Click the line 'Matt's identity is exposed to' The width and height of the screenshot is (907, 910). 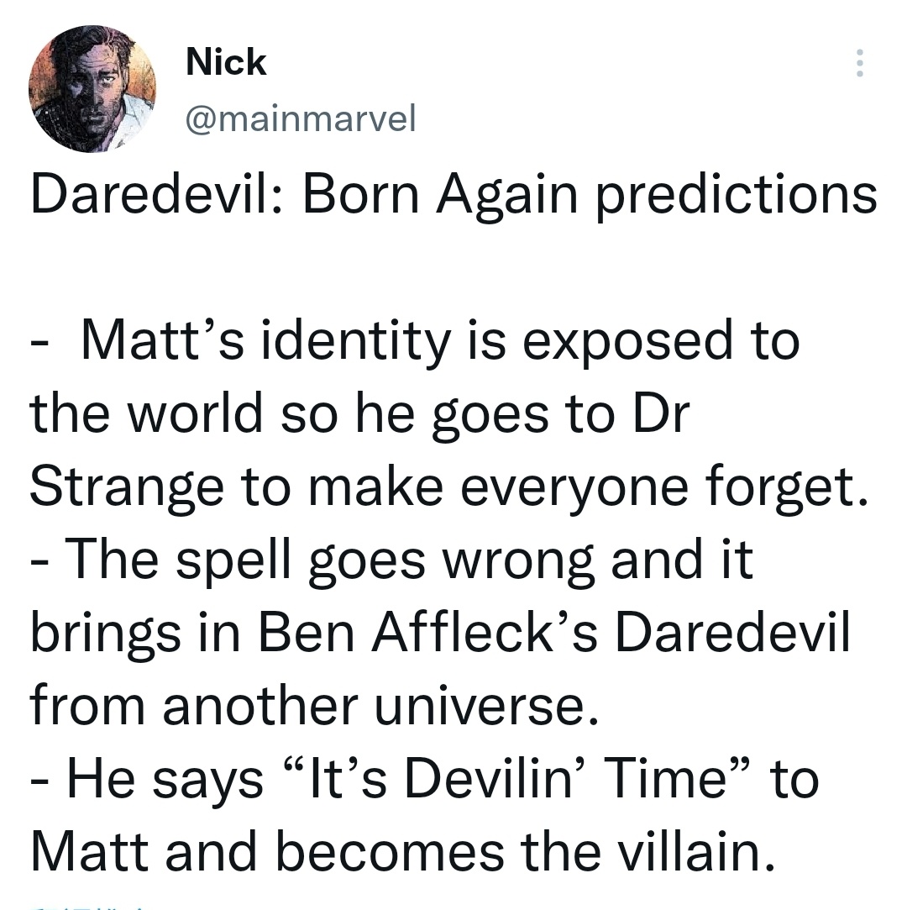coord(440,341)
